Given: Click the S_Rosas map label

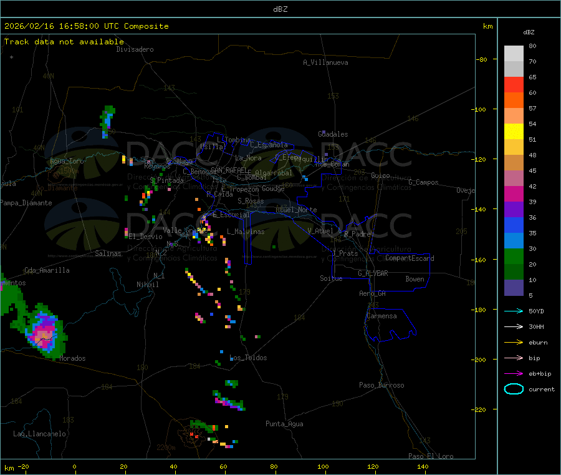Looking at the screenshot, I should click(251, 202).
